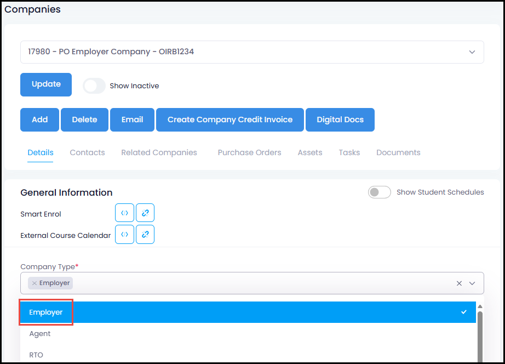Choose RTO option in the dropdown list
Screen dimensions: 505x364
tap(36, 355)
